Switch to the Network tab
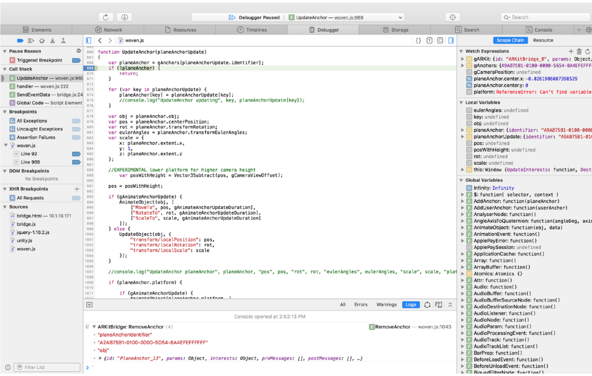This screenshot has height=376, width=592. (x=109, y=30)
